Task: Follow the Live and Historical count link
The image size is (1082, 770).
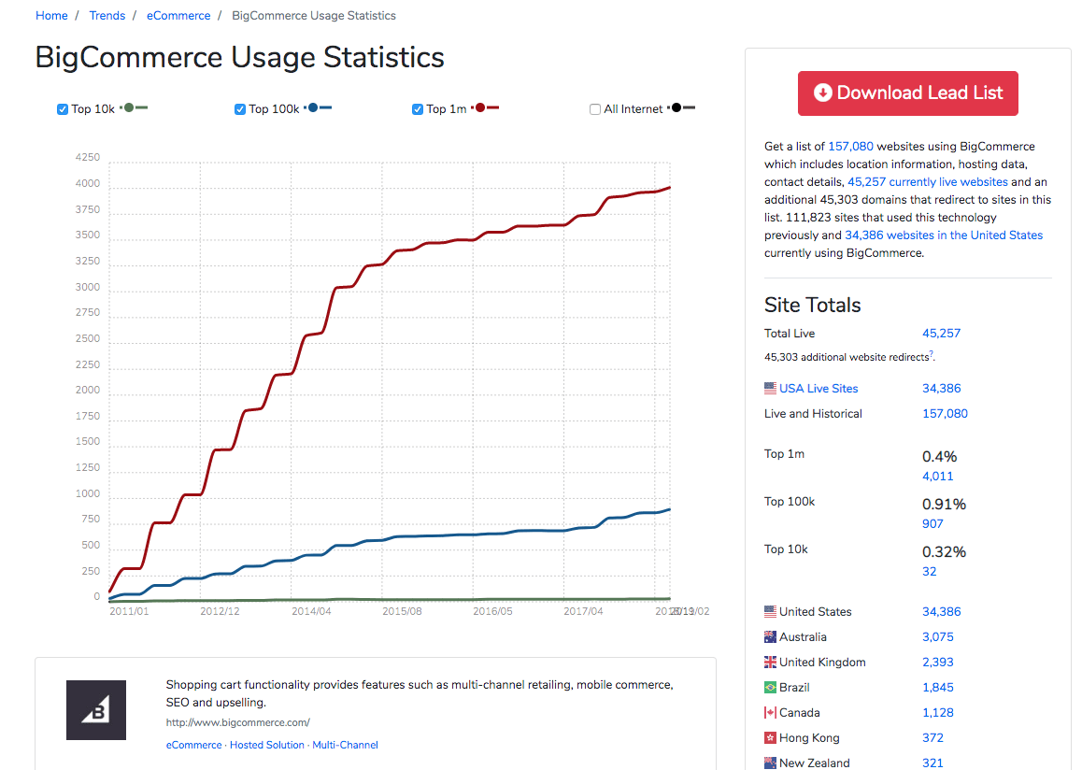Action: click(x=945, y=413)
